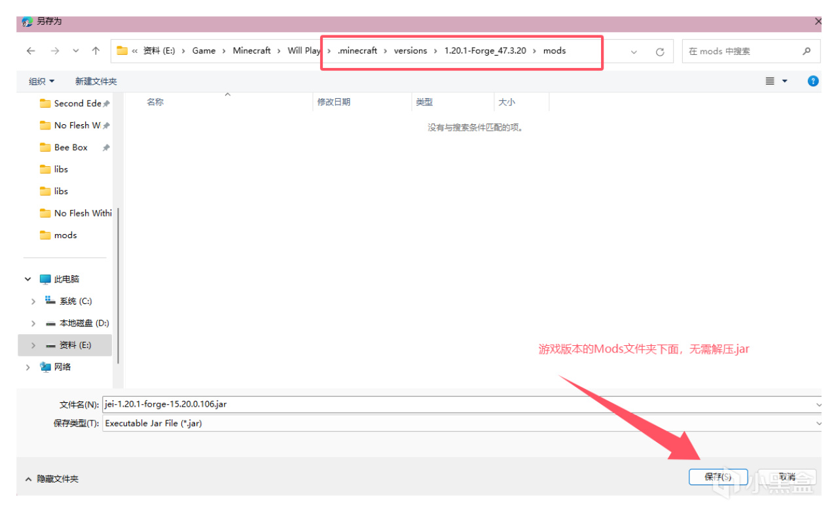838x512 pixels.
Task: Click 保存(S) to save the jar
Action: click(x=718, y=477)
